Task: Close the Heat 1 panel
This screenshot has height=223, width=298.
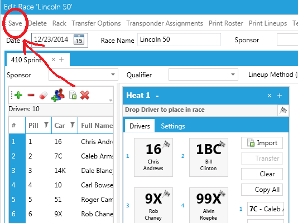Action: (x=270, y=96)
